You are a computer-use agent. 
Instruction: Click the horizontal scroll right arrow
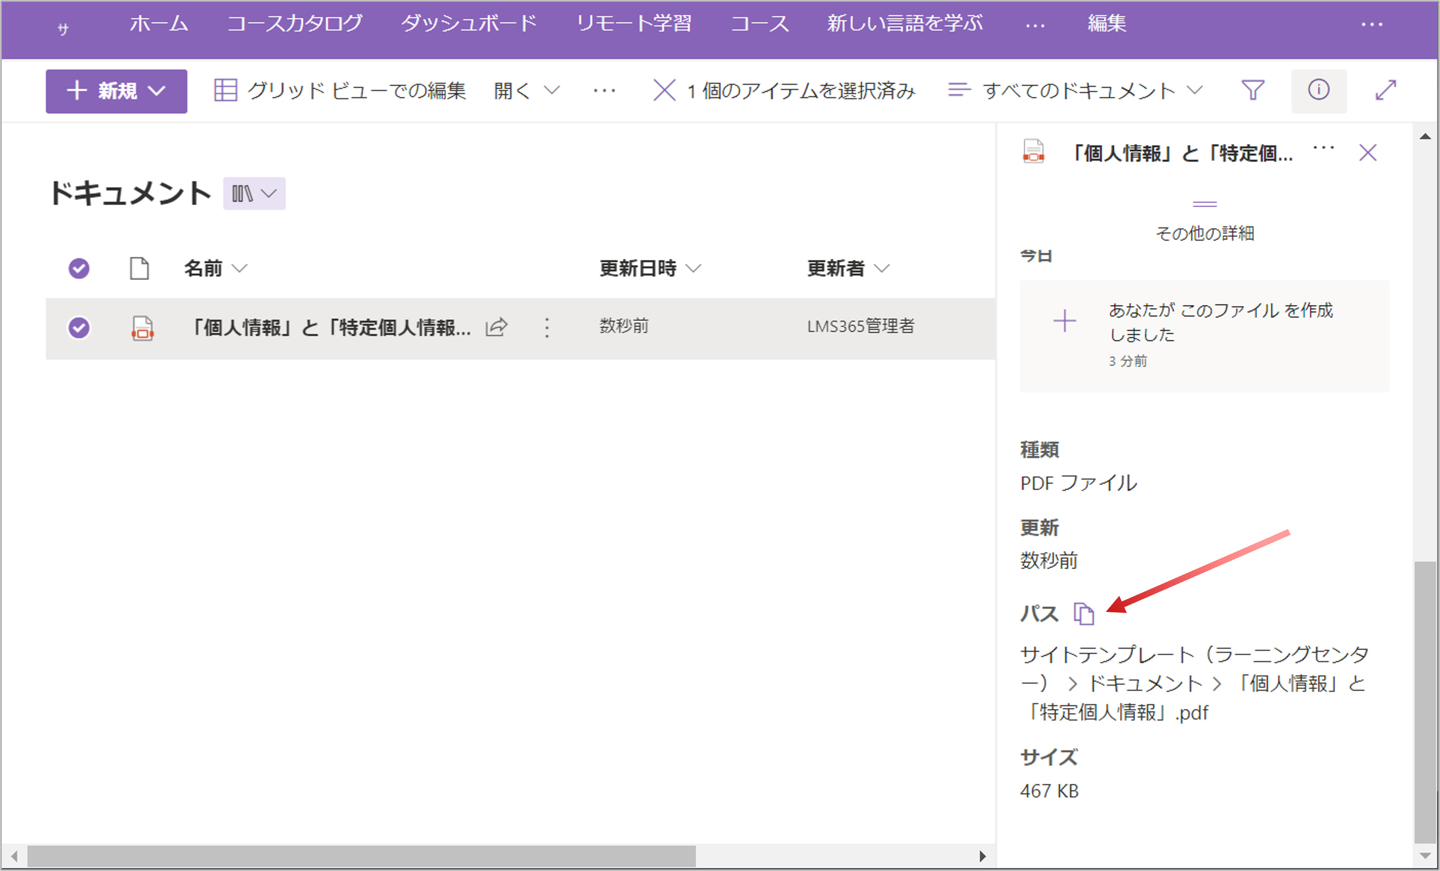coord(982,856)
